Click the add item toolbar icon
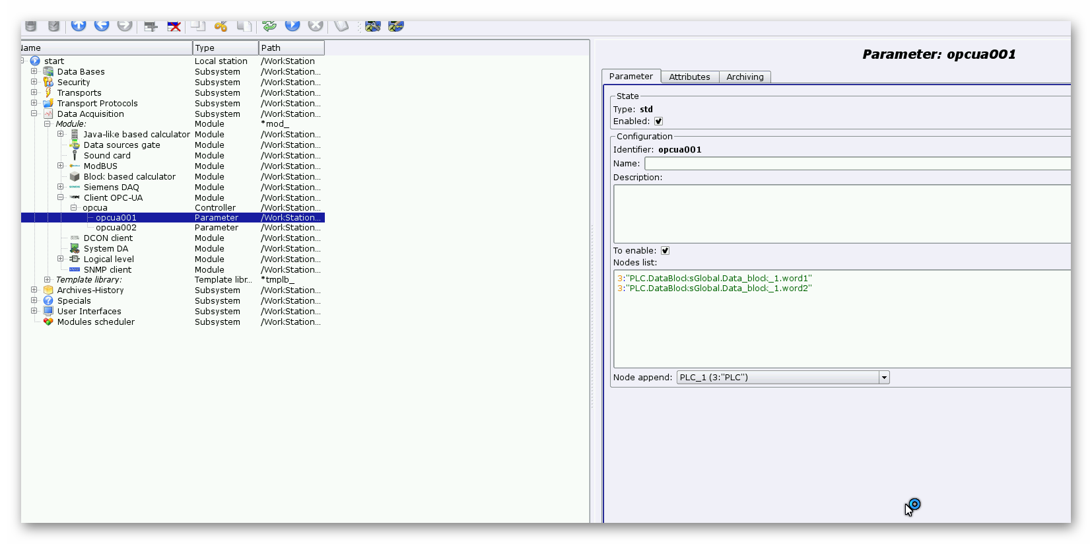The height and width of the screenshot is (544, 1092). (151, 26)
